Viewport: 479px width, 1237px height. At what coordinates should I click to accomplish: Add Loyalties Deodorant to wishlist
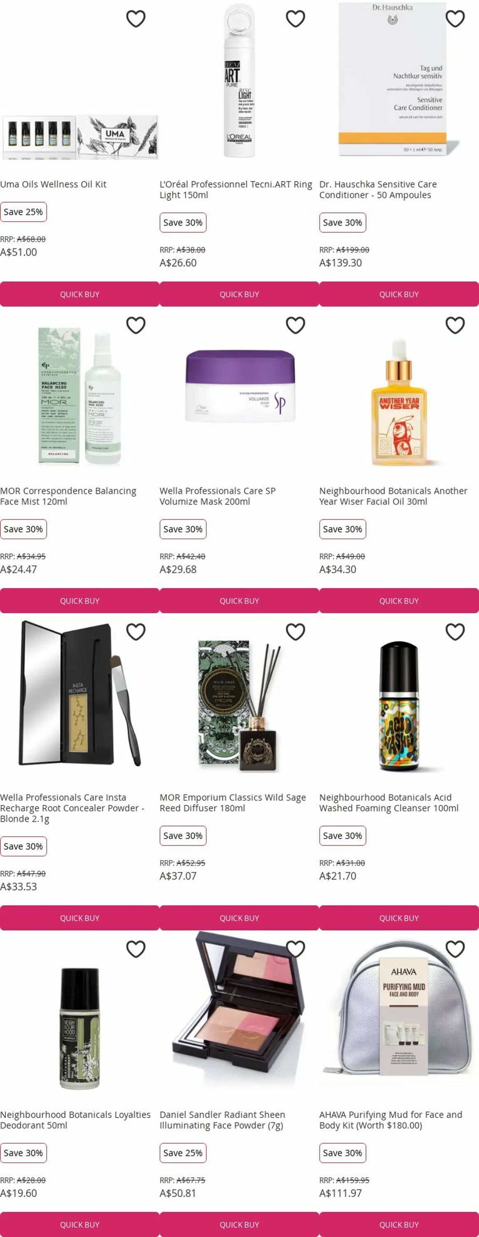[136, 949]
